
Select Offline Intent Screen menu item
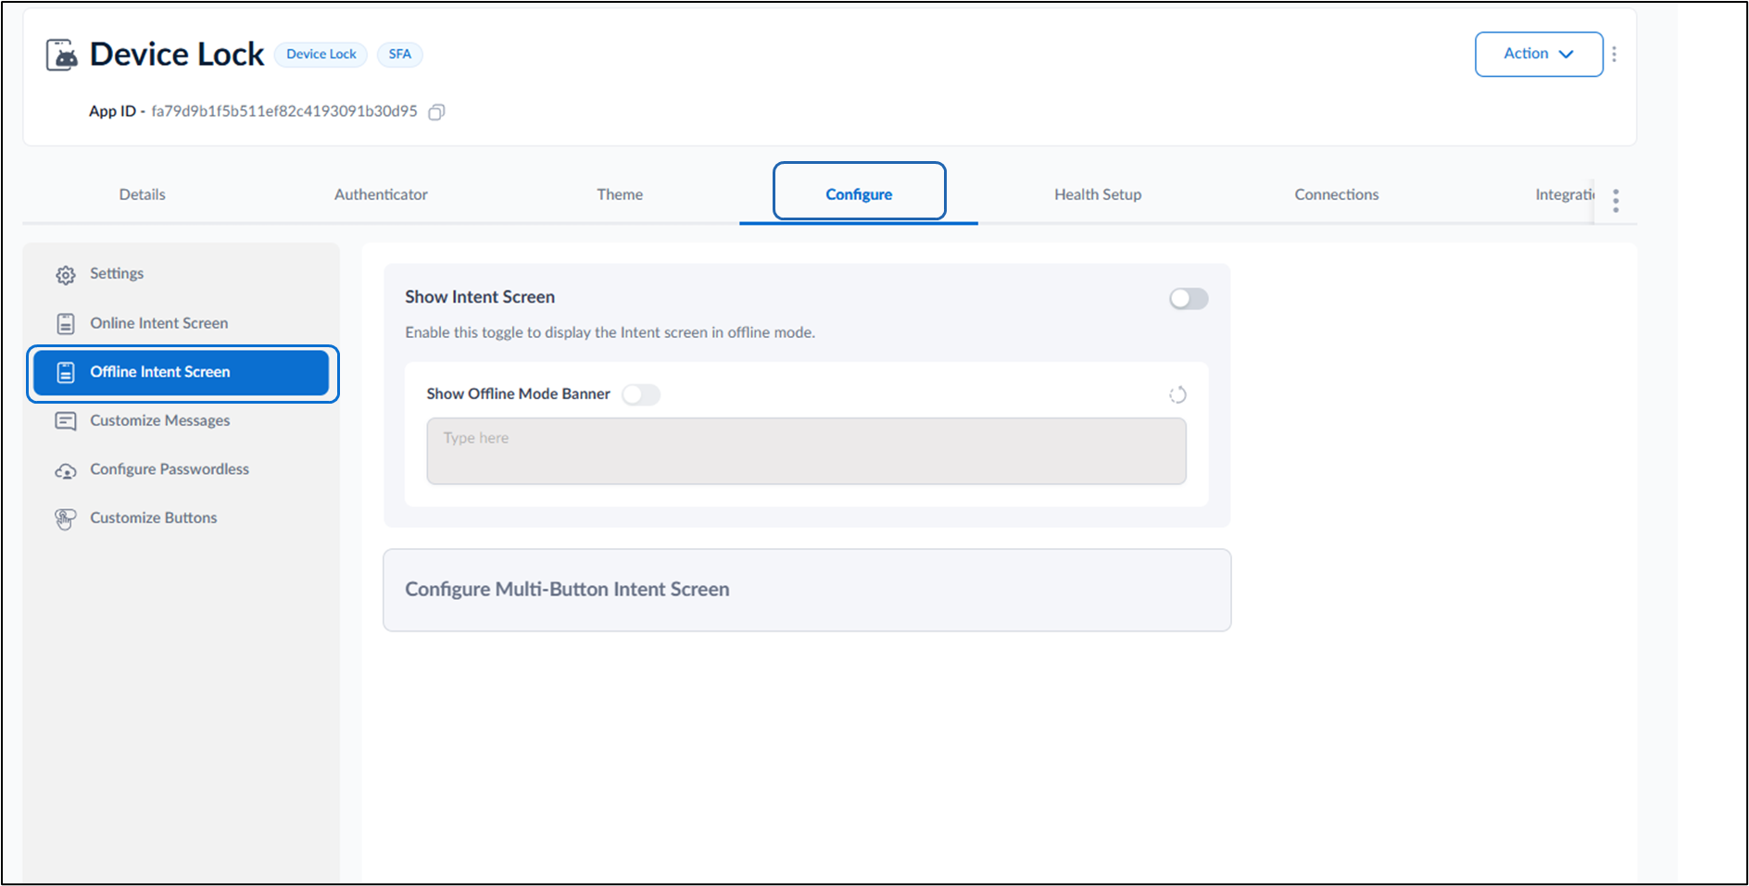coord(181,372)
